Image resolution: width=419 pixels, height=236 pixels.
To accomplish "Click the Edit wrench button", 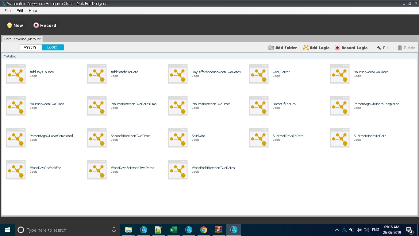I will tap(383, 48).
